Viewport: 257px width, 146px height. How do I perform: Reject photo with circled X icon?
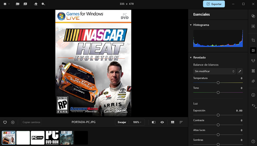[x=13, y=122]
